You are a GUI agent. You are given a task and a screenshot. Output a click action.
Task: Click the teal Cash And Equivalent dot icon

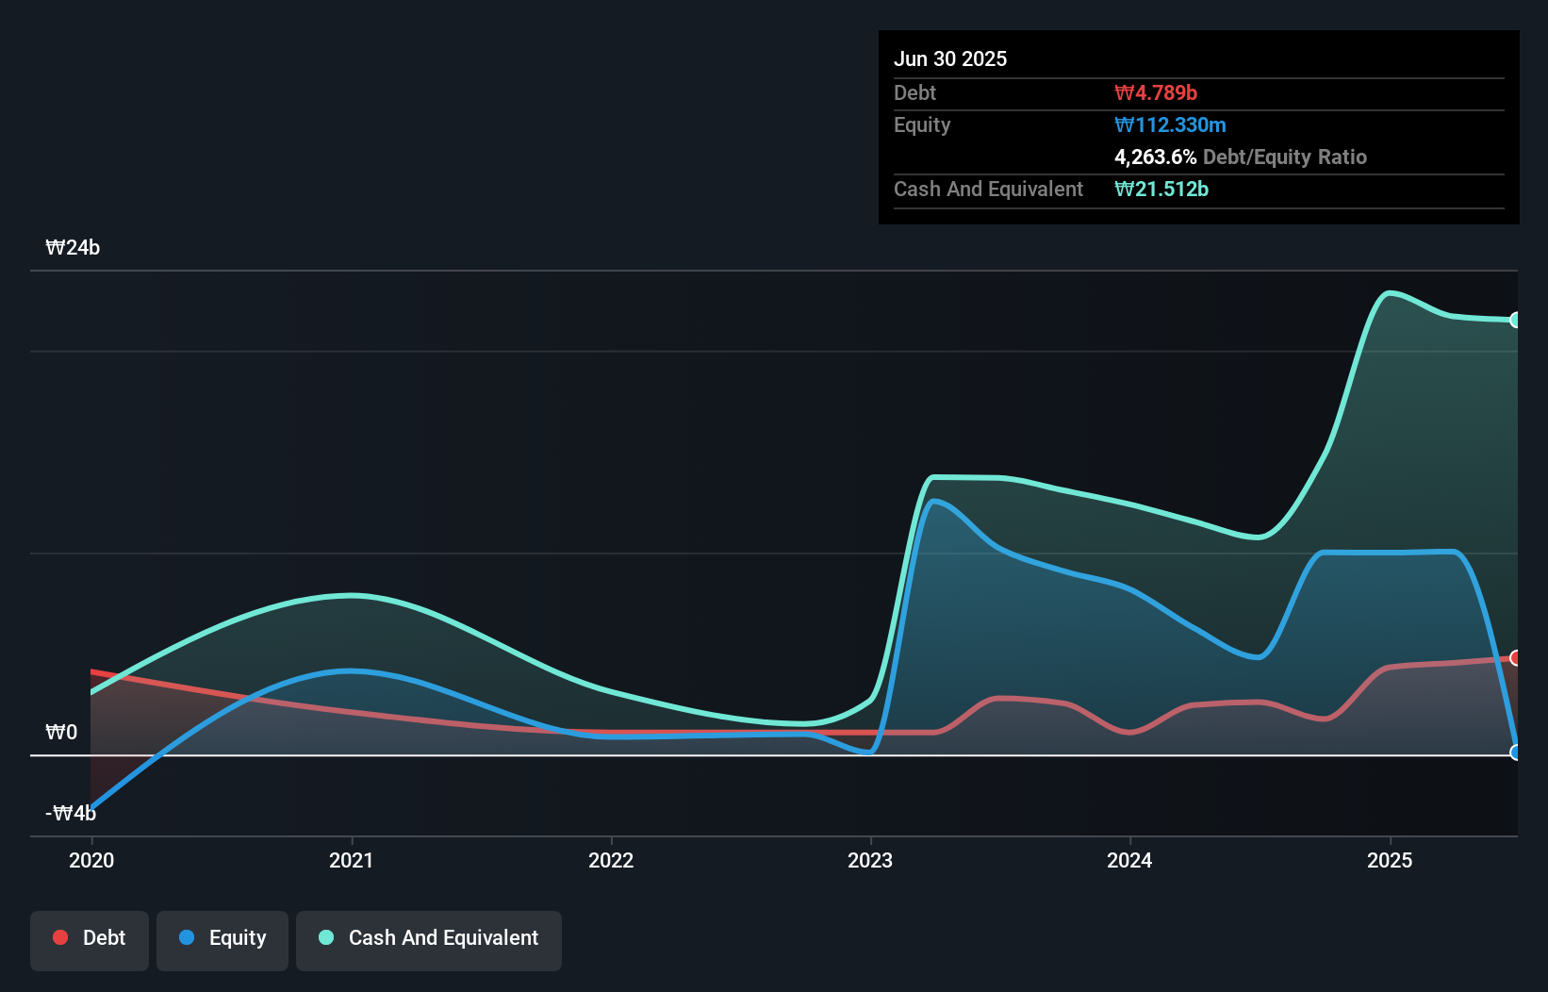click(325, 937)
